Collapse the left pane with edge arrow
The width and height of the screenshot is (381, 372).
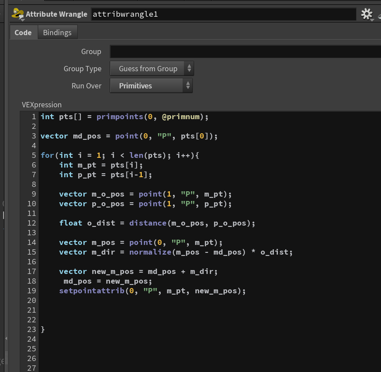click(x=6, y=338)
